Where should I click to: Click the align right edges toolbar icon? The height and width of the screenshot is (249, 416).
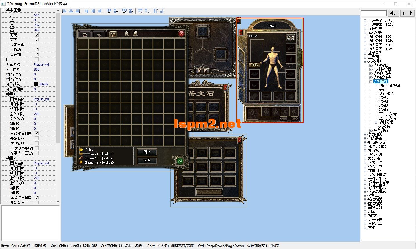pos(77,11)
